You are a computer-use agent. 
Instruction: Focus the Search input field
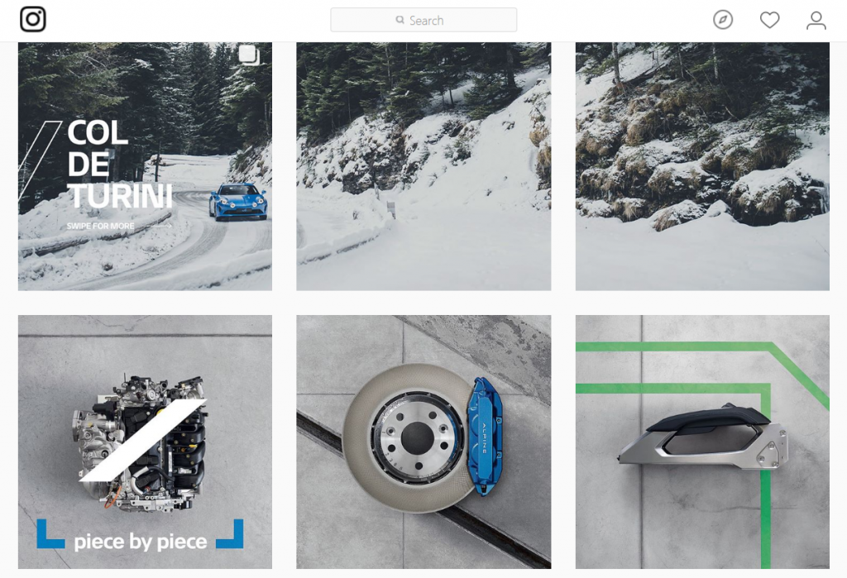pos(423,20)
